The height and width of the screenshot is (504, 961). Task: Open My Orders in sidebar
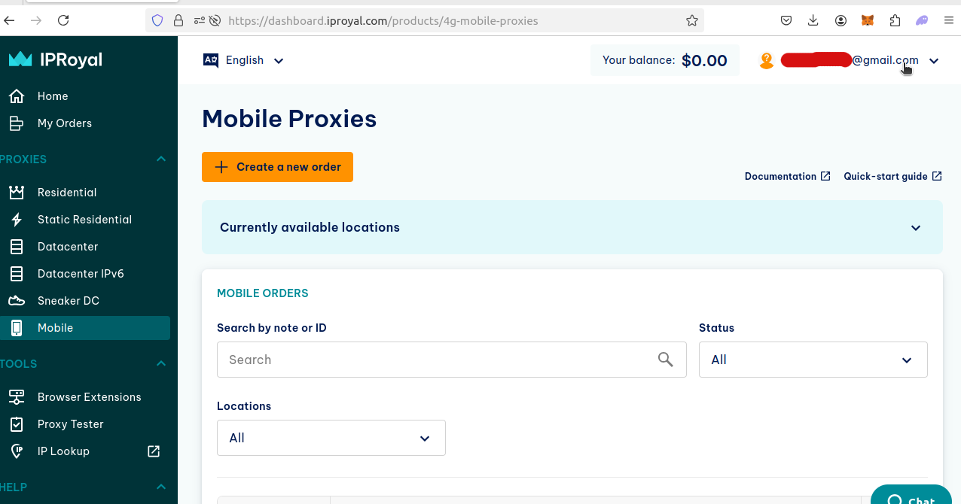(64, 123)
